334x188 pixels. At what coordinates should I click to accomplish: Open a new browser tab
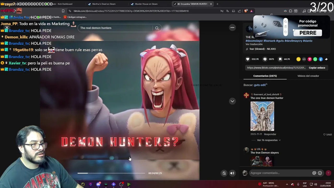coord(217,4)
